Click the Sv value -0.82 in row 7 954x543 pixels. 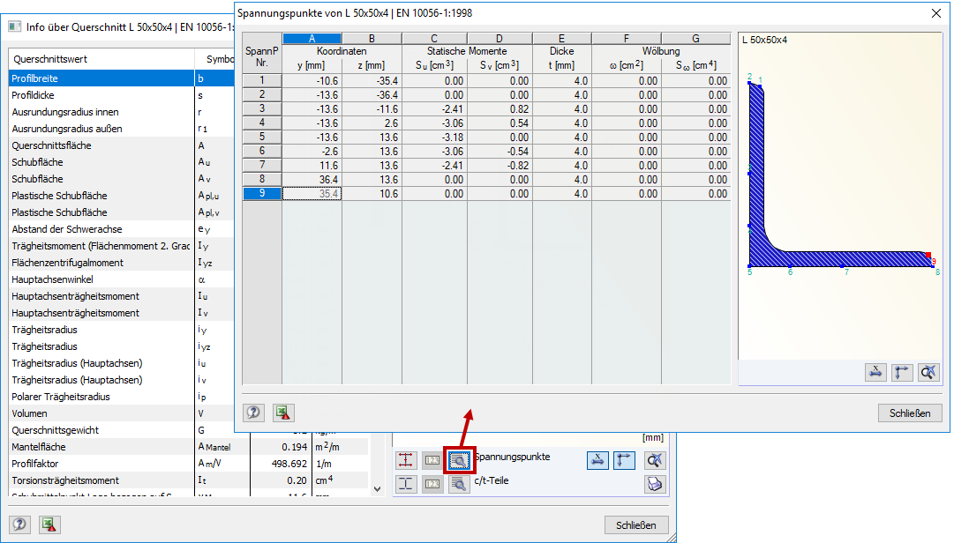click(500, 165)
